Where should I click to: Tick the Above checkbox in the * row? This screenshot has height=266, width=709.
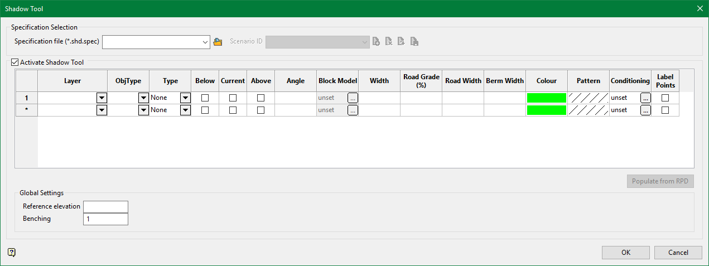click(x=261, y=110)
